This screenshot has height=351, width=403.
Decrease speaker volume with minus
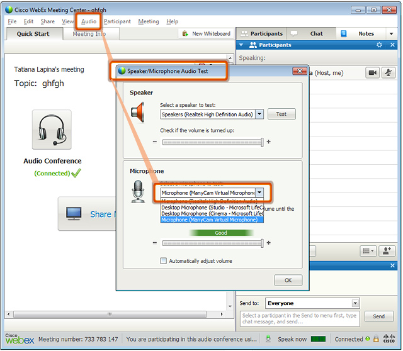coord(154,142)
